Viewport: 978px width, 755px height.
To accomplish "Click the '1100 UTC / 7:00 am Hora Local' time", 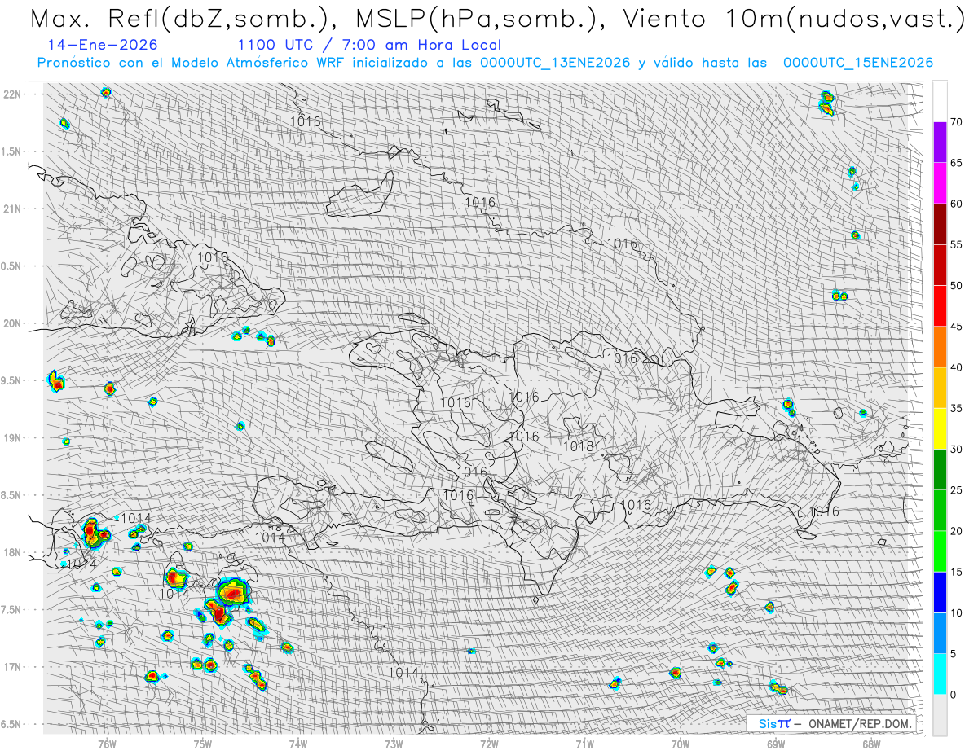I will tap(369, 45).
